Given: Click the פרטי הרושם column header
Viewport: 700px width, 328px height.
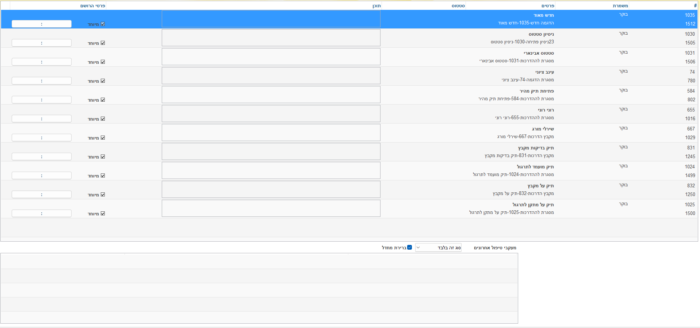Looking at the screenshot, I should [x=93, y=5].
